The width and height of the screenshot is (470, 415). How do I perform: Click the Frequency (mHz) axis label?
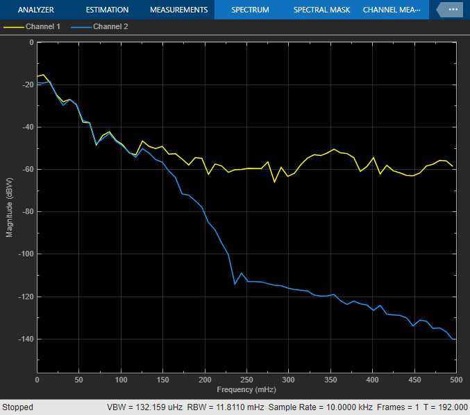click(x=246, y=389)
